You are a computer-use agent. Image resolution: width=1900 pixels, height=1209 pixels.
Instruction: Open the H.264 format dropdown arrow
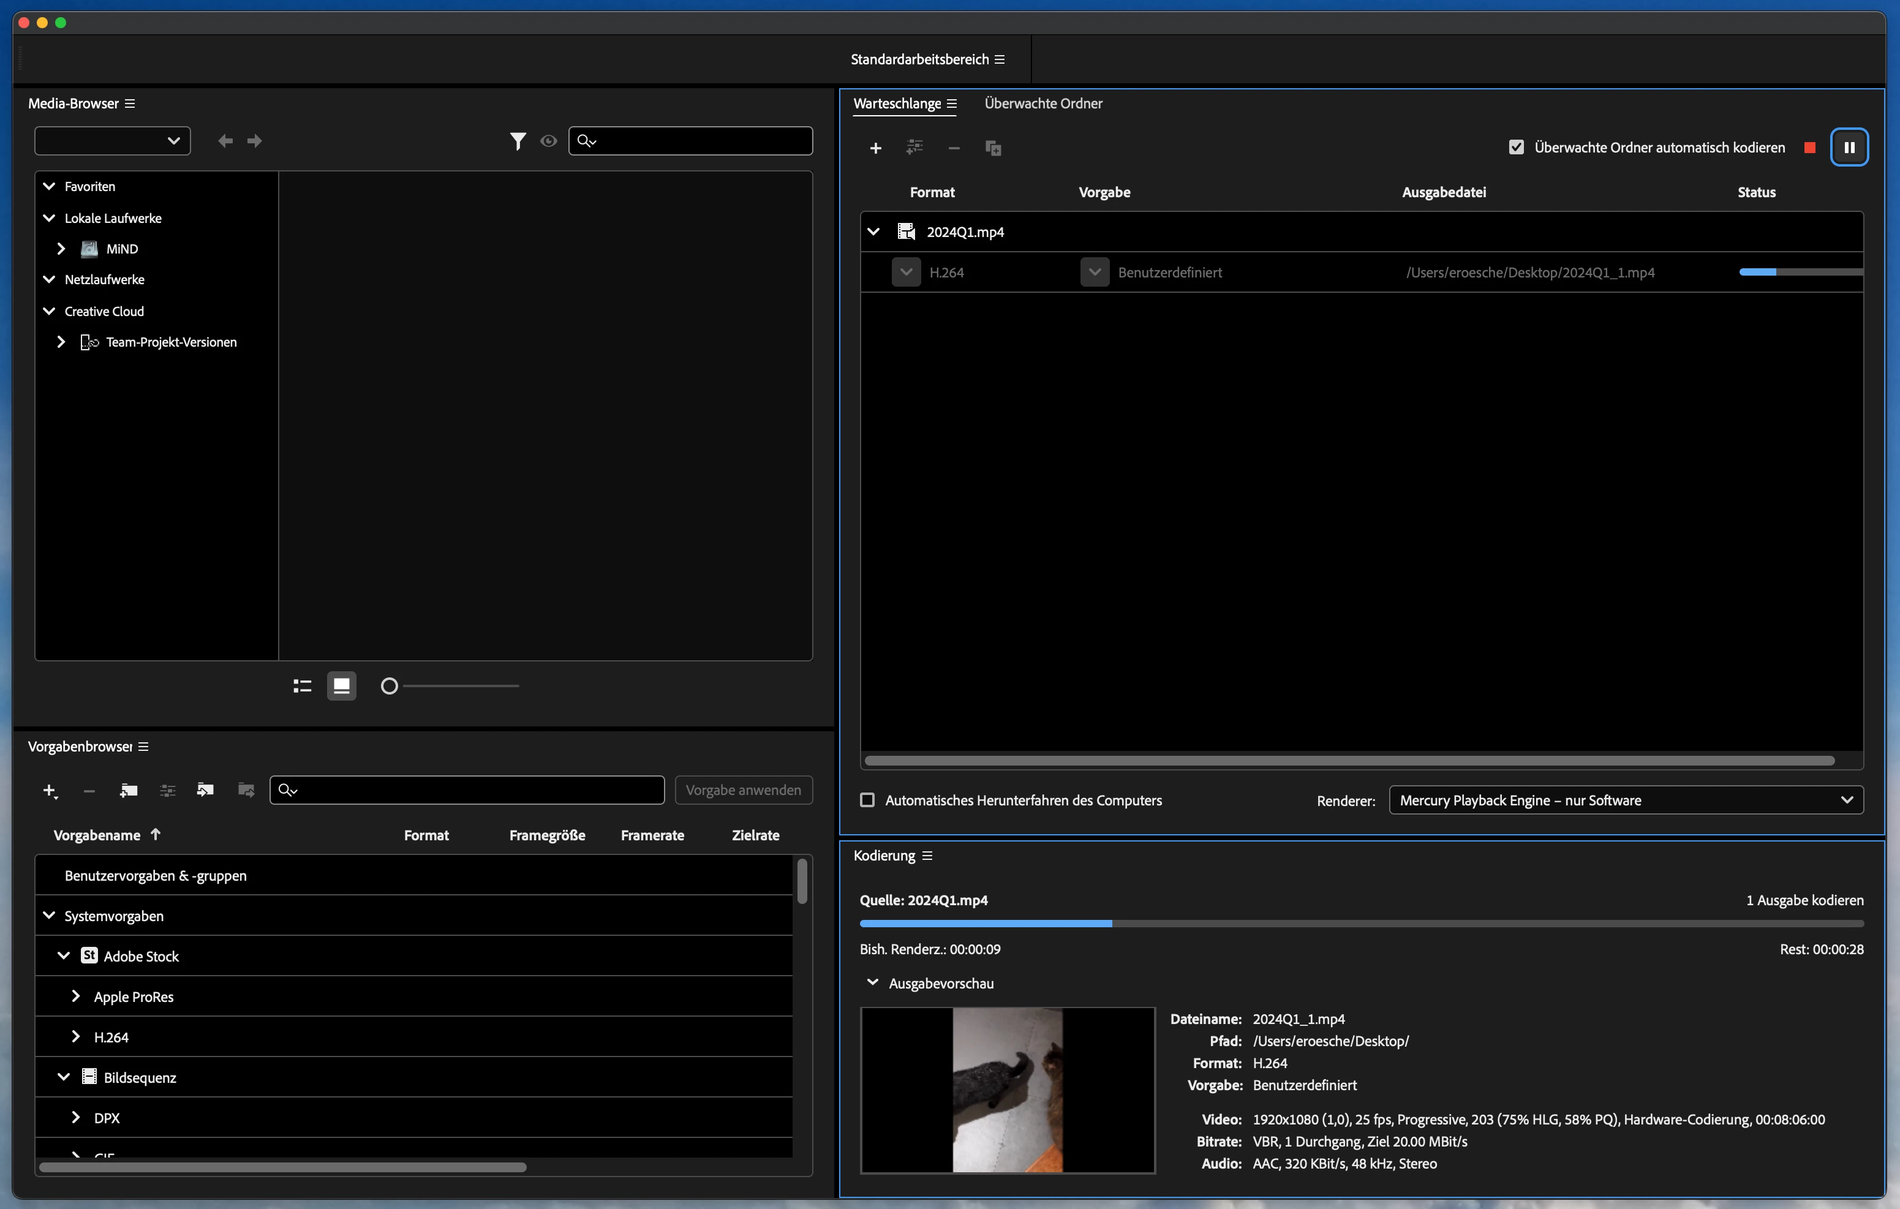[x=906, y=273]
